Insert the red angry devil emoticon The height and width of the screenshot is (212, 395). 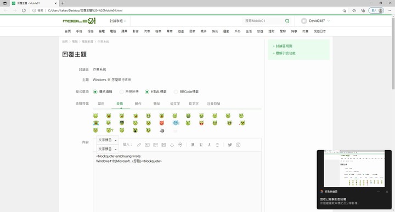tap(161, 123)
